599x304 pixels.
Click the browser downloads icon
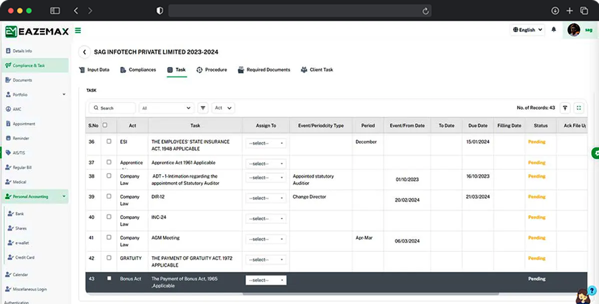(555, 11)
